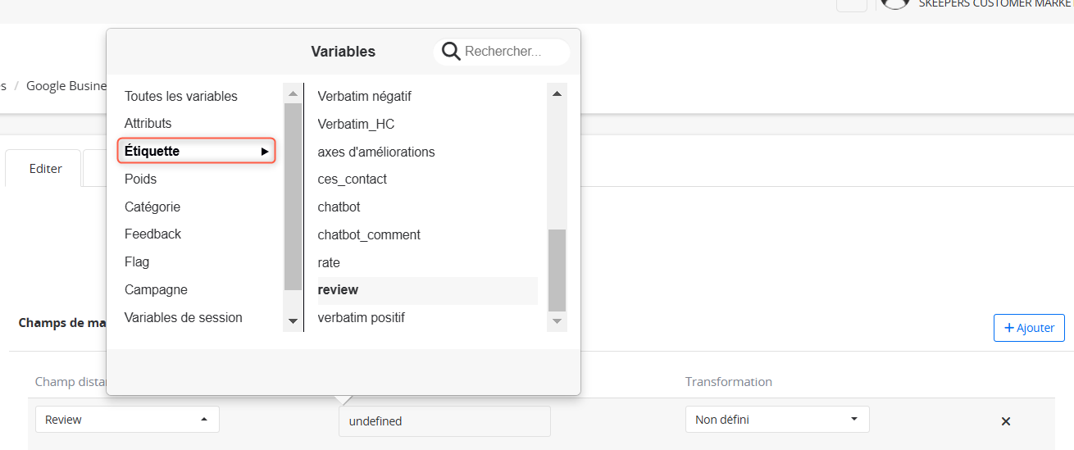This screenshot has height=450, width=1074.
Task: Open the Google Business breadcrumb link
Action: click(66, 86)
